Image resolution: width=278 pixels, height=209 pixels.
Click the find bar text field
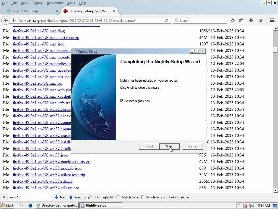30,197
